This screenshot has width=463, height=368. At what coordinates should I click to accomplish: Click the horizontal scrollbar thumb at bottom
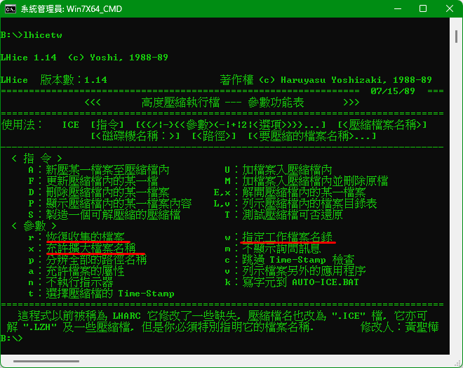click(46, 361)
